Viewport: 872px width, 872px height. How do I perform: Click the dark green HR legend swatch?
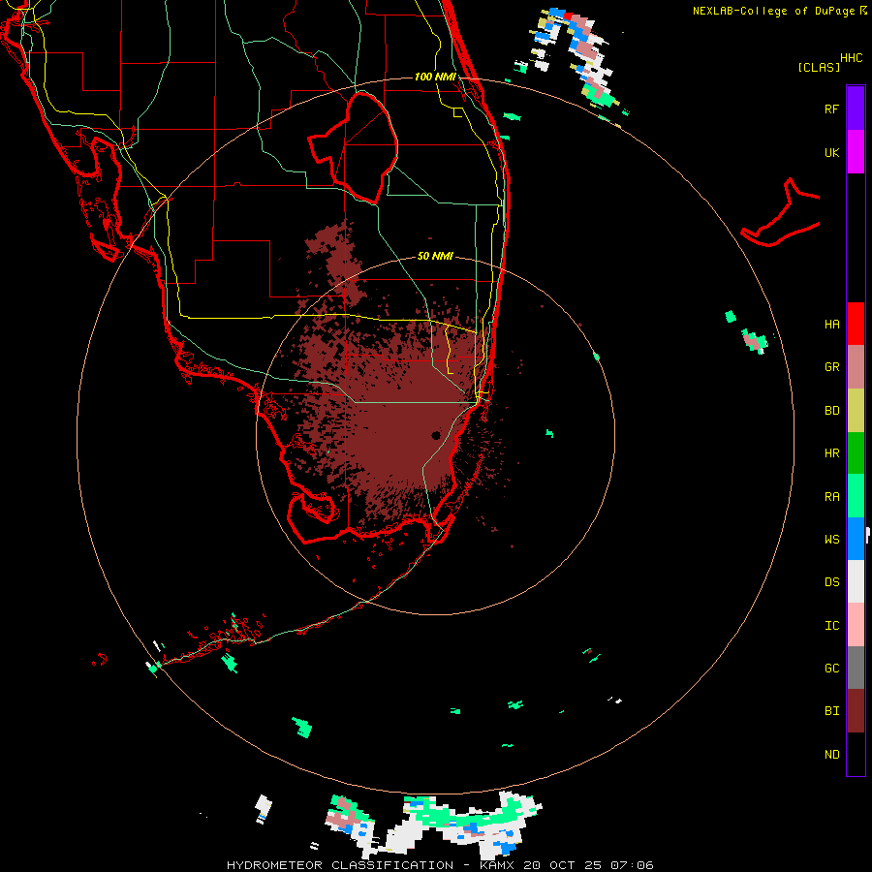tap(856, 453)
